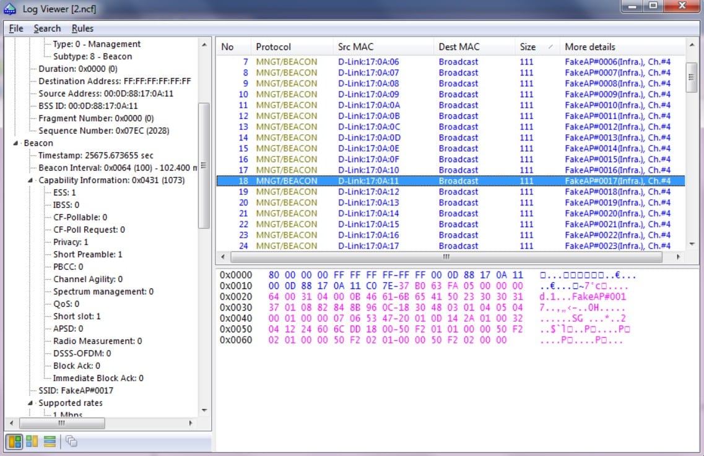Select the mixed panel layout icon
This screenshot has height=456, width=704.
tap(14, 442)
